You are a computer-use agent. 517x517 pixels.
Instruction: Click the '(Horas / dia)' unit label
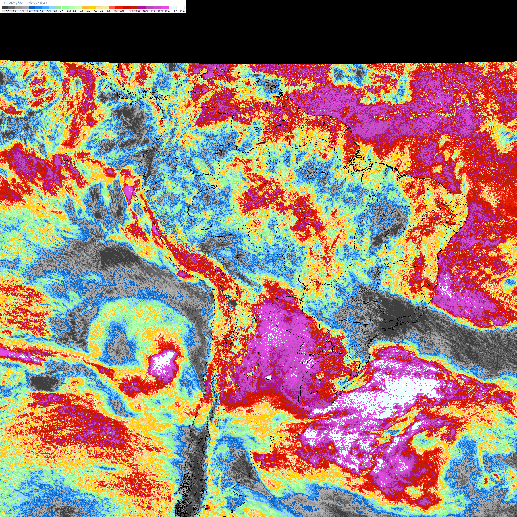(37, 3)
